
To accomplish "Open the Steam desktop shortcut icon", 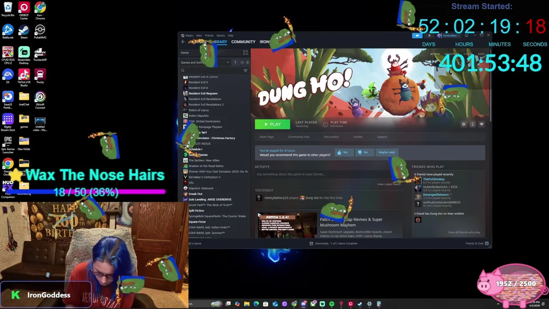I will (x=24, y=32).
